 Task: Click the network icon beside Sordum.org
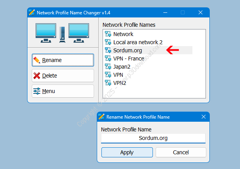coord(108,50)
